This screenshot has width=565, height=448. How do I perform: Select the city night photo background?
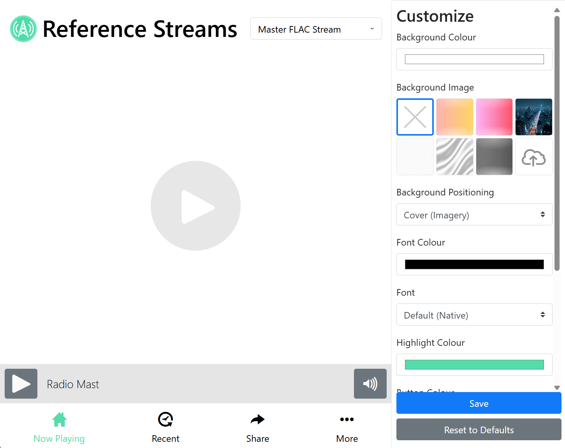point(533,117)
